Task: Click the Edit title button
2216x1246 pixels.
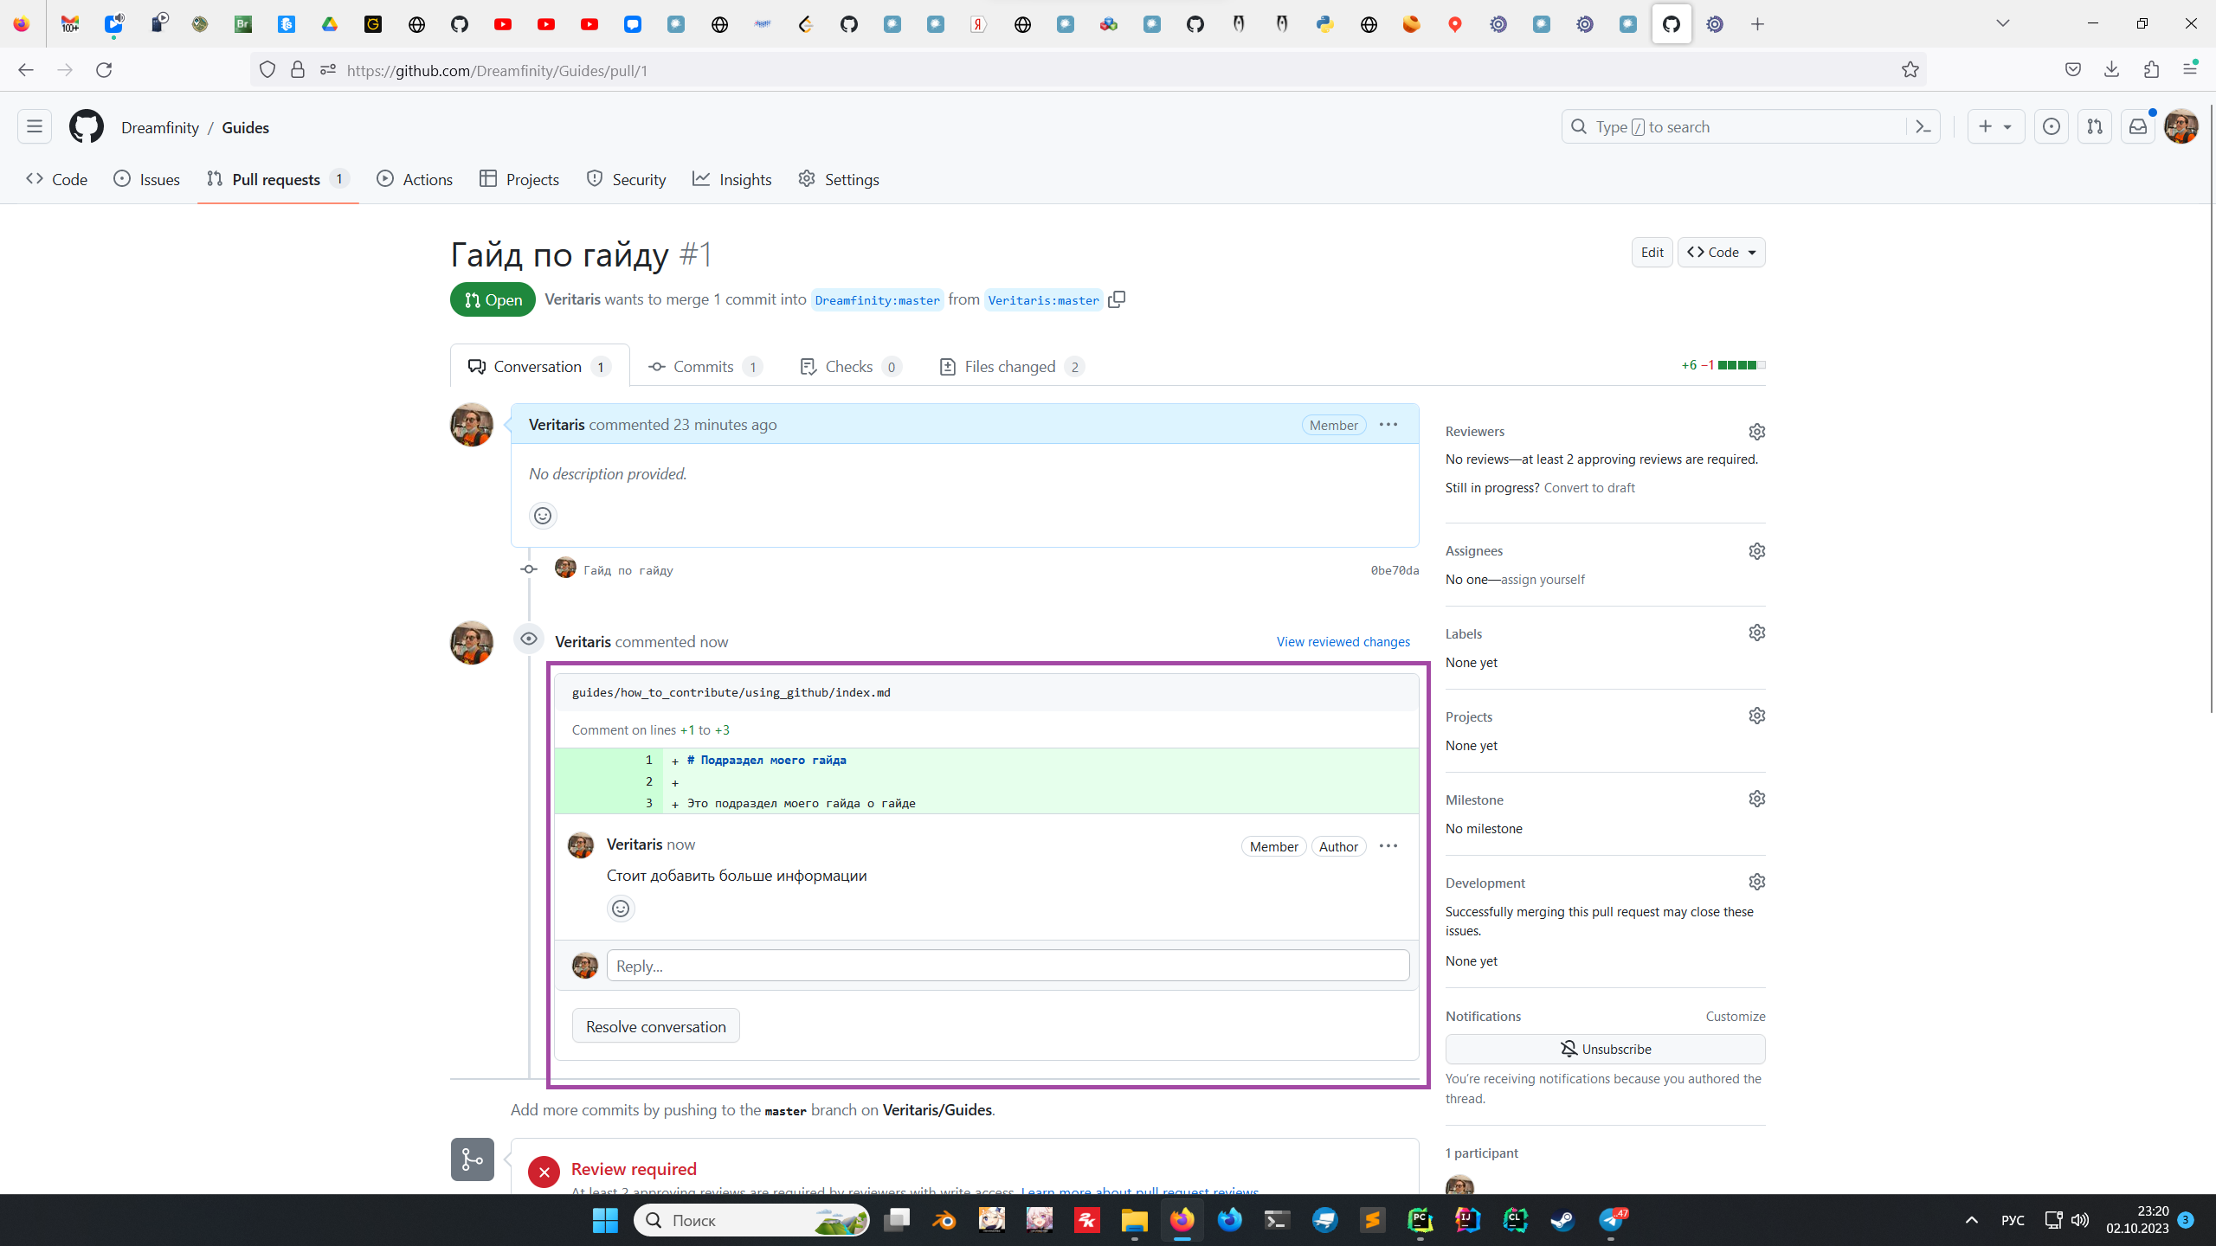Action: point(1652,253)
